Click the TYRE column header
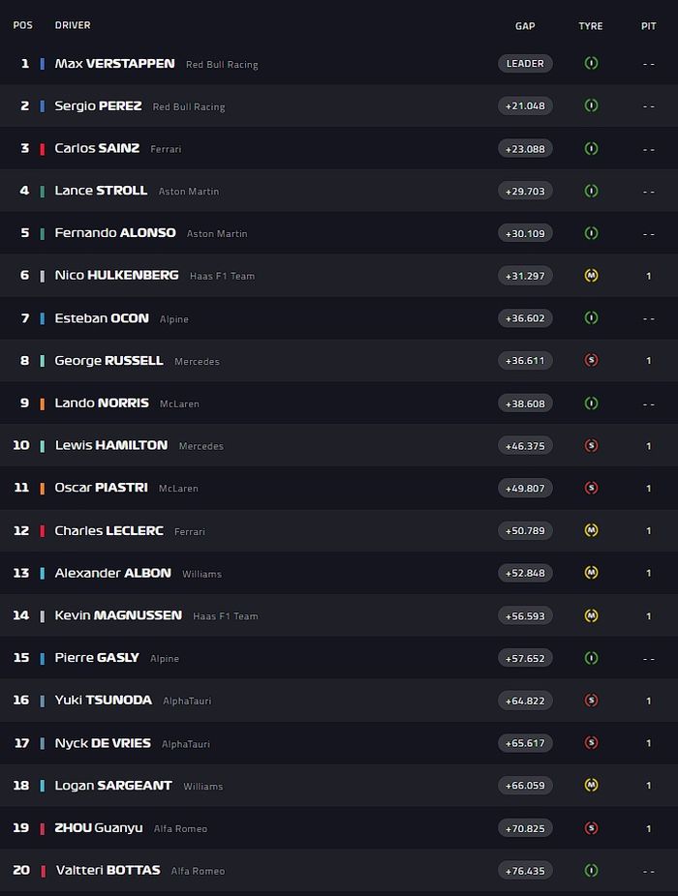This screenshot has height=896, width=678. coord(591,26)
